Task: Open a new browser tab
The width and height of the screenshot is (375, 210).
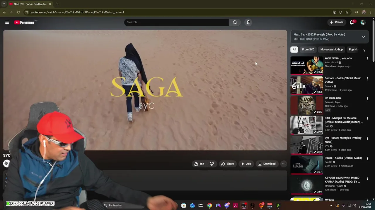Action: pyautogui.click(x=57, y=4)
